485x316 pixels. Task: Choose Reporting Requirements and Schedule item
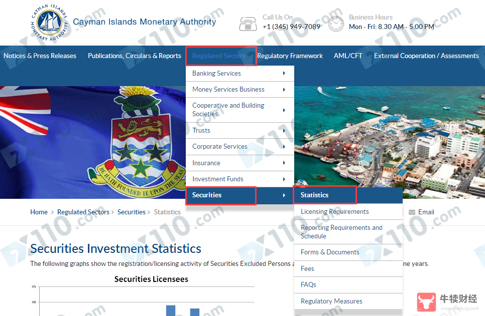pyautogui.click(x=348, y=232)
